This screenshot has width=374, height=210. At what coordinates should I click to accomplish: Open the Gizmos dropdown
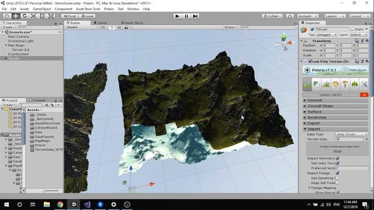[231, 27]
